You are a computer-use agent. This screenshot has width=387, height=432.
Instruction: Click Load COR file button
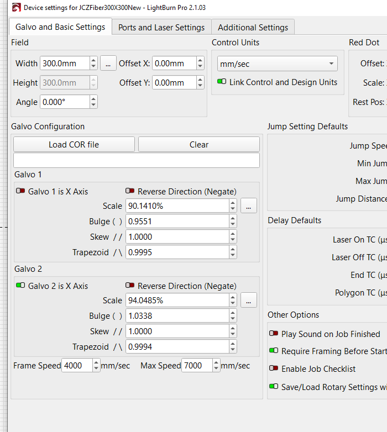pyautogui.click(x=74, y=144)
